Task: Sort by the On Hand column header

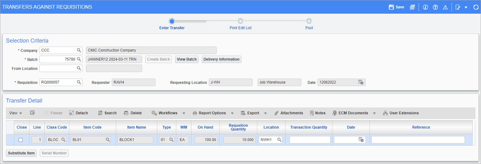Action: [x=206, y=127]
